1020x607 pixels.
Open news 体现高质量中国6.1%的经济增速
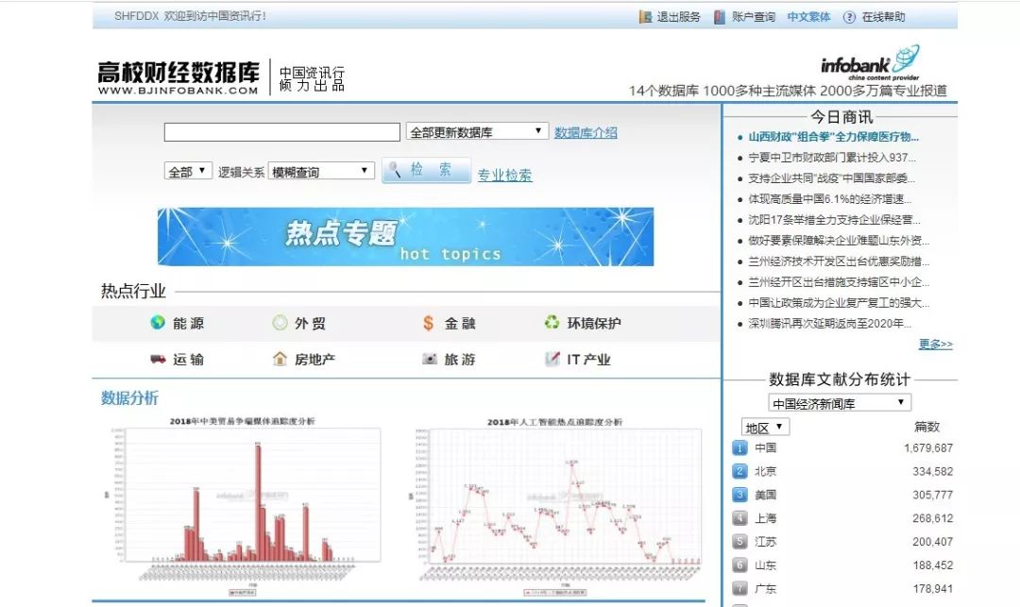click(x=829, y=199)
